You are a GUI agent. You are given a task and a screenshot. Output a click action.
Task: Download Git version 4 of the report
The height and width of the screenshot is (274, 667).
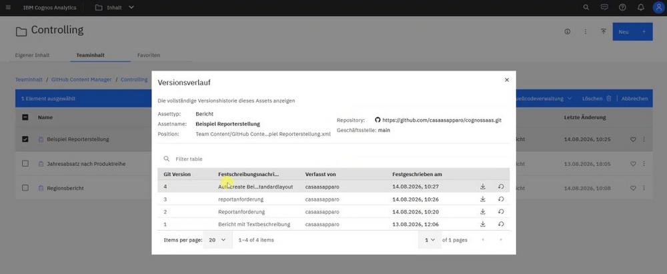tap(482, 187)
